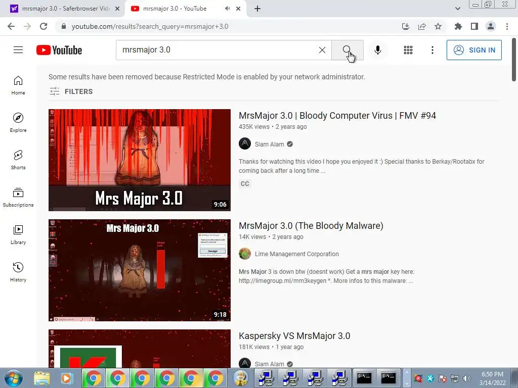Go to the YouTube logo home link

tap(59, 50)
